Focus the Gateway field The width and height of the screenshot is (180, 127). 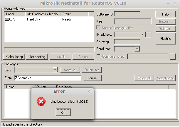127,42
